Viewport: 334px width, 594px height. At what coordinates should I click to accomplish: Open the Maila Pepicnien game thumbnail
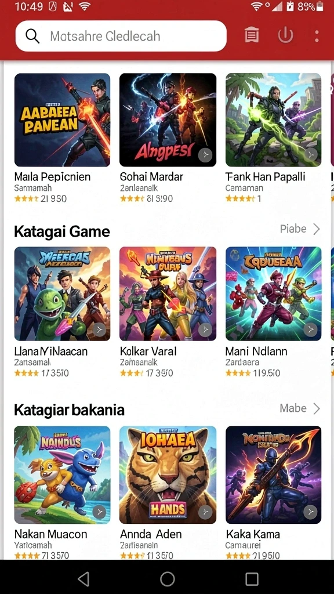(x=63, y=119)
